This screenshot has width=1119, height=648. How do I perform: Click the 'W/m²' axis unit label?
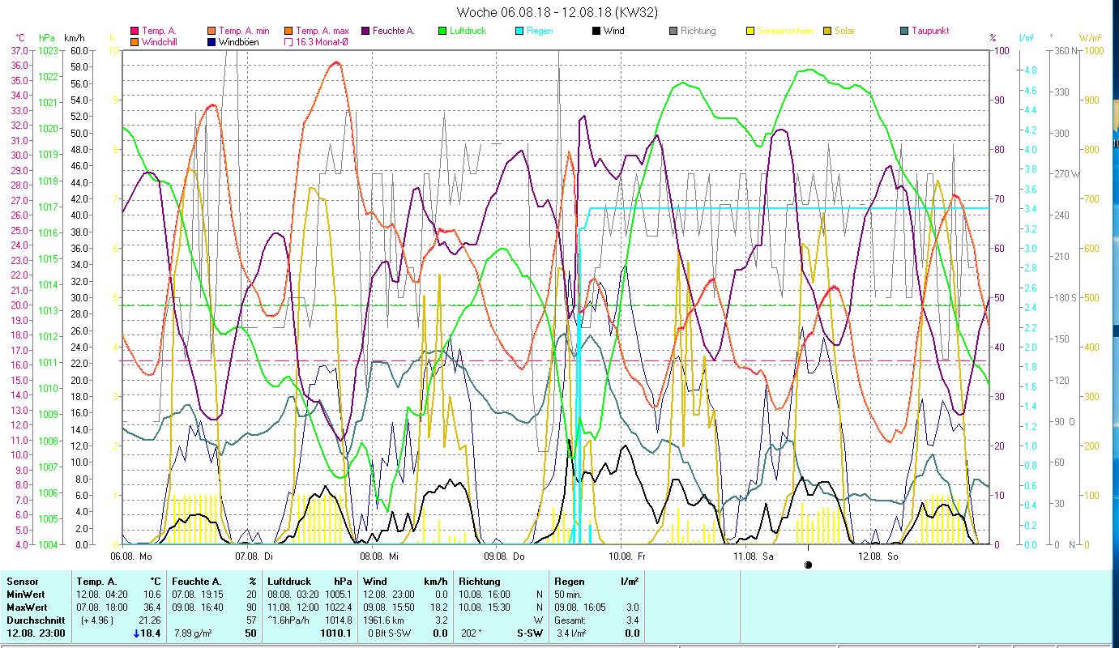pos(1090,37)
